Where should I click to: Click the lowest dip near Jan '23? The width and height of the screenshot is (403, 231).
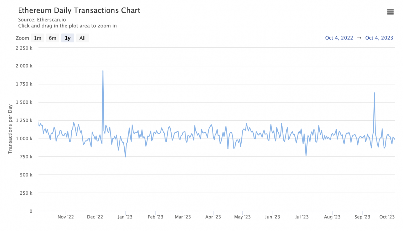pyautogui.click(x=125, y=156)
